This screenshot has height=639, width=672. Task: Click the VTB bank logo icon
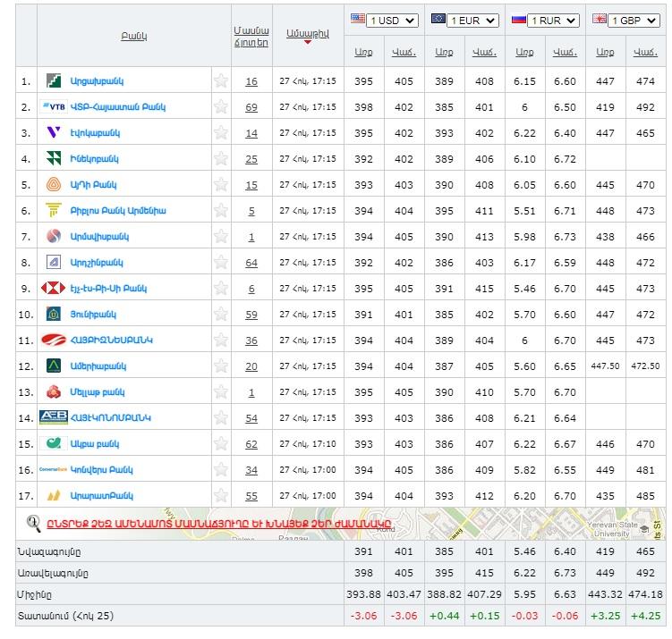point(54,107)
